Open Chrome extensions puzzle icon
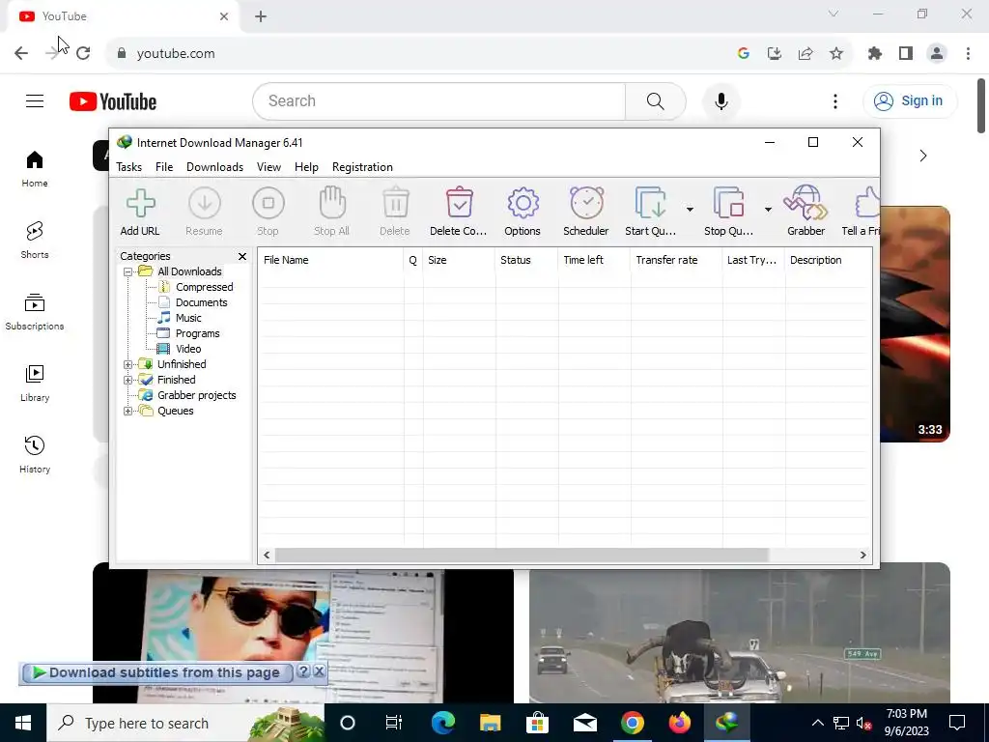Viewport: 989px width, 742px height. click(x=875, y=54)
